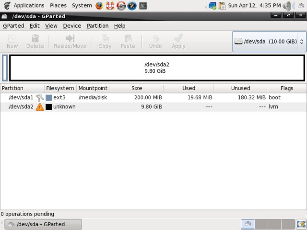Click the 180.32 MiB unused cell
The width and height of the screenshot is (307, 230).
click(251, 97)
